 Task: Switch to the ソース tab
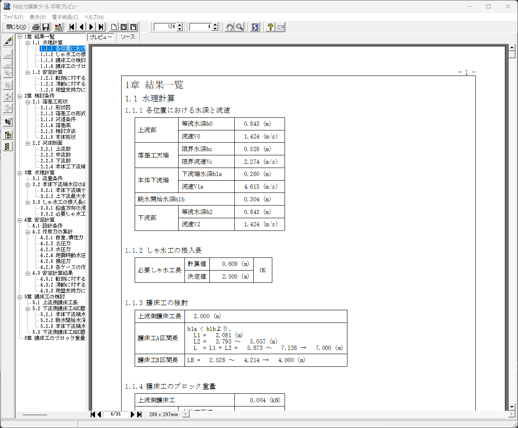point(127,37)
